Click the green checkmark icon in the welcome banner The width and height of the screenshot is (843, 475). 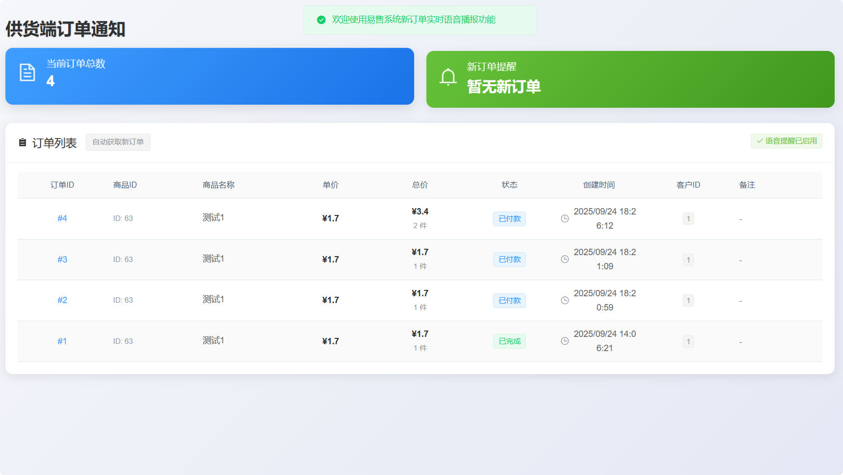322,20
